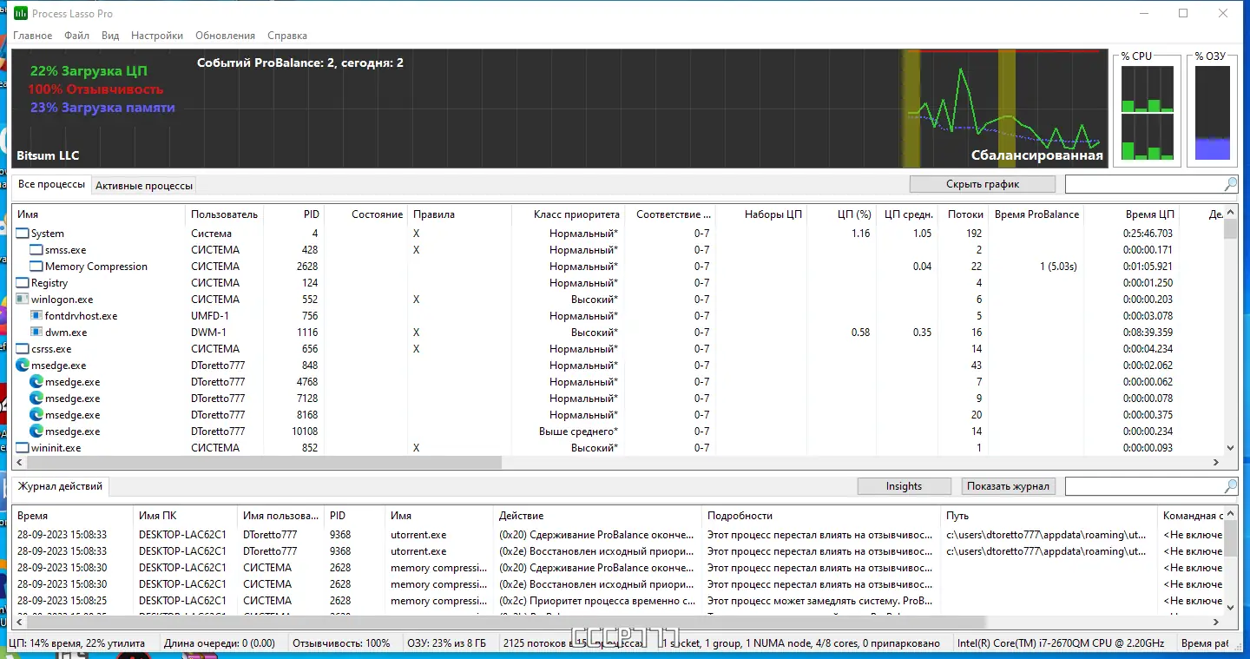This screenshot has width=1250, height=659.
Task: Open the Настройки menu
Action: (x=157, y=36)
